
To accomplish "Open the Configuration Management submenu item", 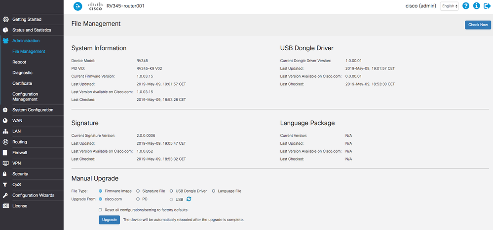I will pos(25,97).
